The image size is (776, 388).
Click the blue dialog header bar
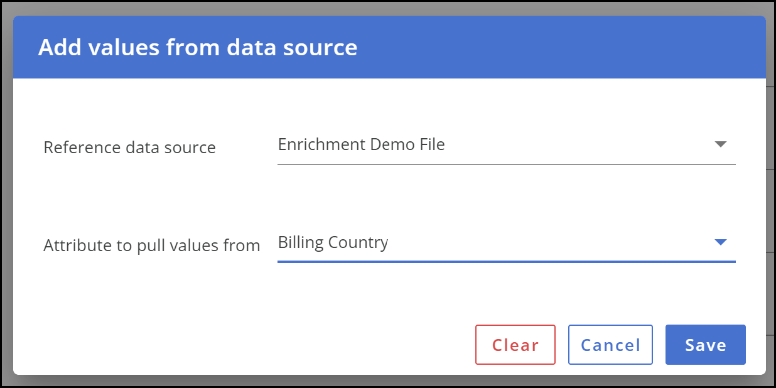pyautogui.click(x=389, y=47)
